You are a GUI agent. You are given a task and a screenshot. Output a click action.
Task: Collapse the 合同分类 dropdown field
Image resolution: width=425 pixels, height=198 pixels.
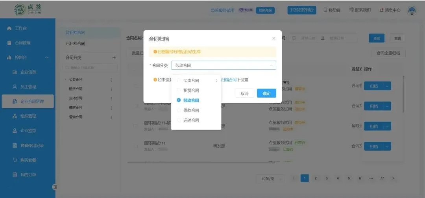[x=271, y=66]
